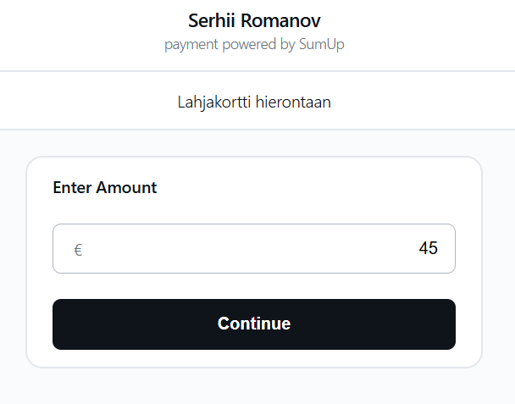This screenshot has width=515, height=404.
Task: Click the word Enter in the label
Action: click(72, 188)
